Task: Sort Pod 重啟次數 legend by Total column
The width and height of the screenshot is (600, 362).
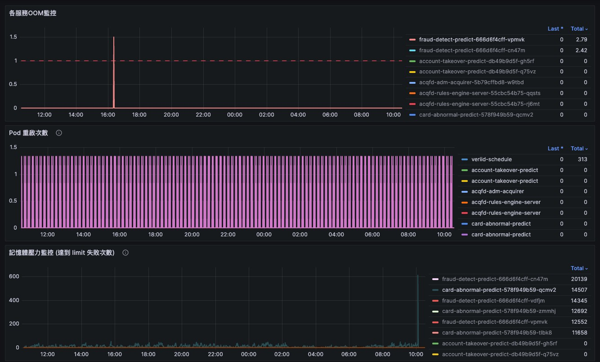Action: point(579,149)
